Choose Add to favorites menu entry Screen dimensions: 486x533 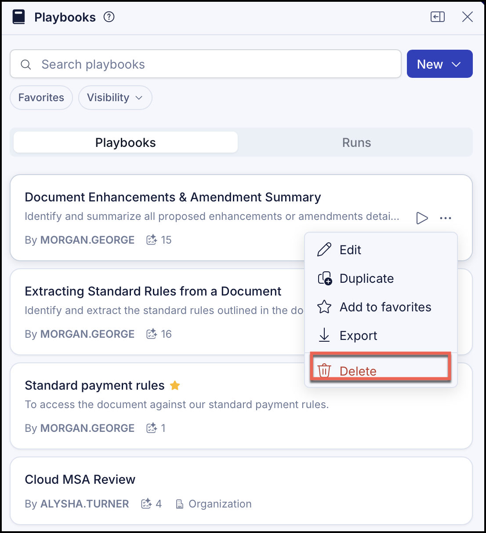pyautogui.click(x=381, y=307)
